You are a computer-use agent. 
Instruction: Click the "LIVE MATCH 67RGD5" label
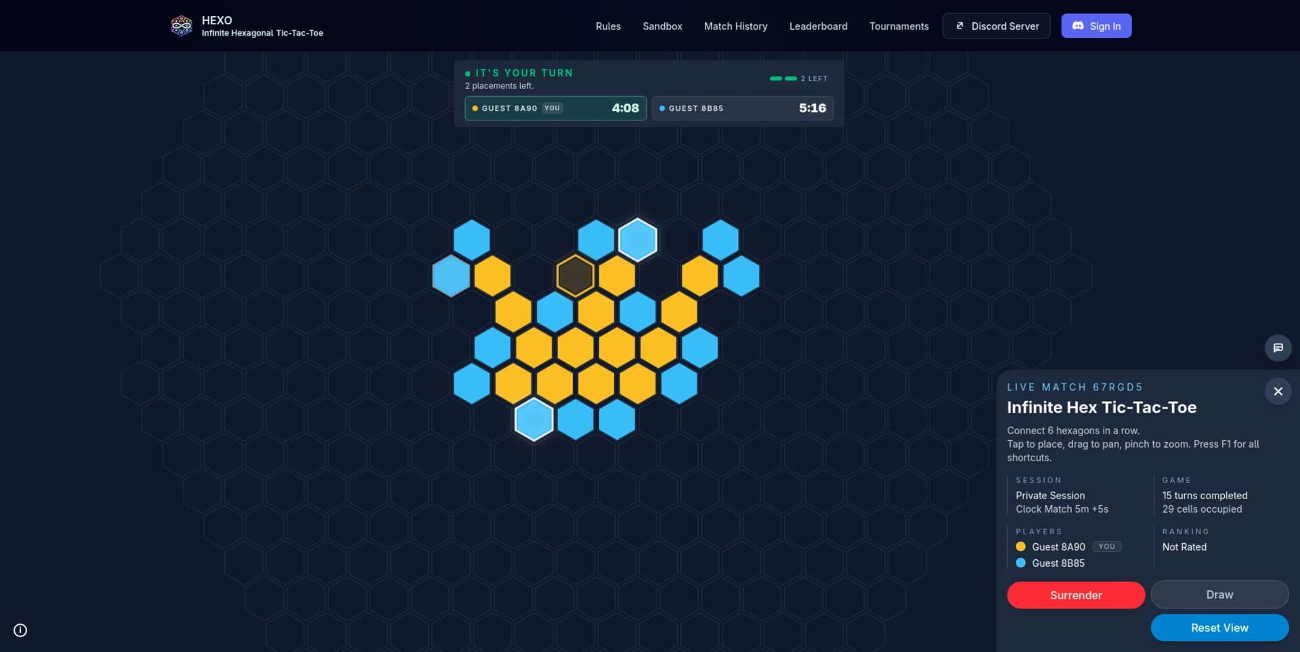click(x=1075, y=387)
